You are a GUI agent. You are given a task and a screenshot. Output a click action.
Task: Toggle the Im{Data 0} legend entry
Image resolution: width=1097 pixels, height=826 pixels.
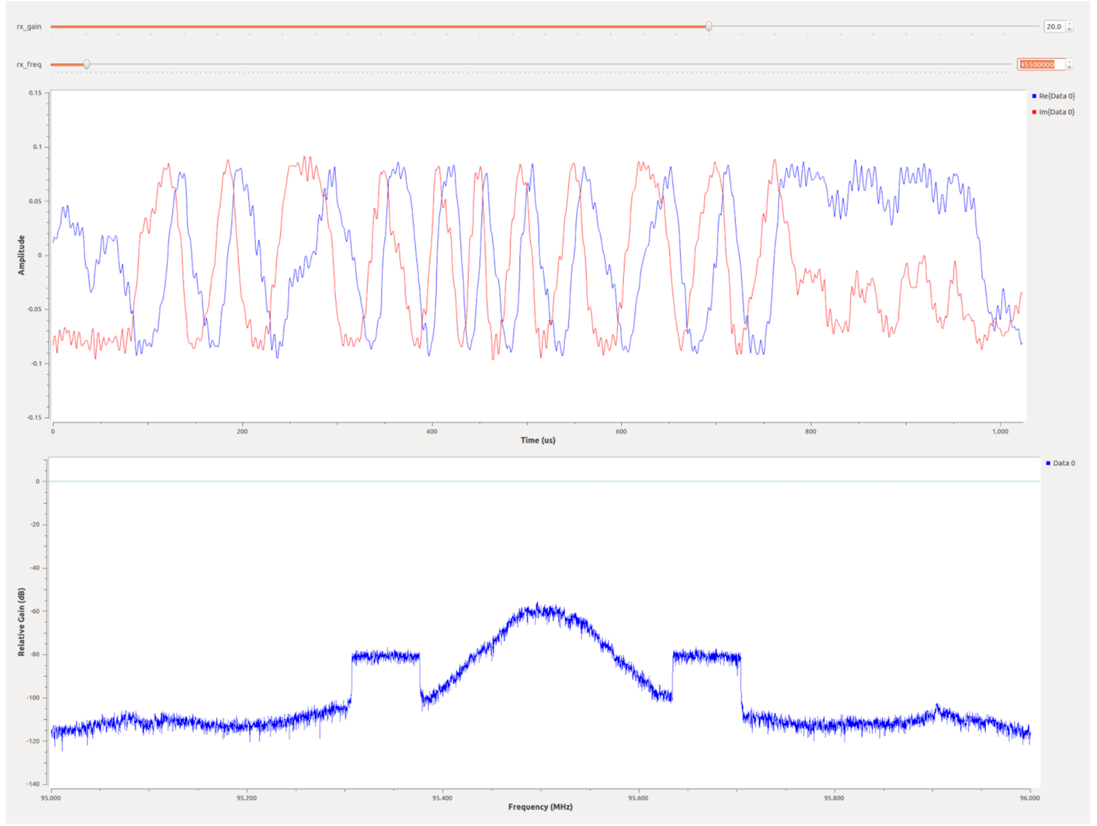tap(1057, 112)
